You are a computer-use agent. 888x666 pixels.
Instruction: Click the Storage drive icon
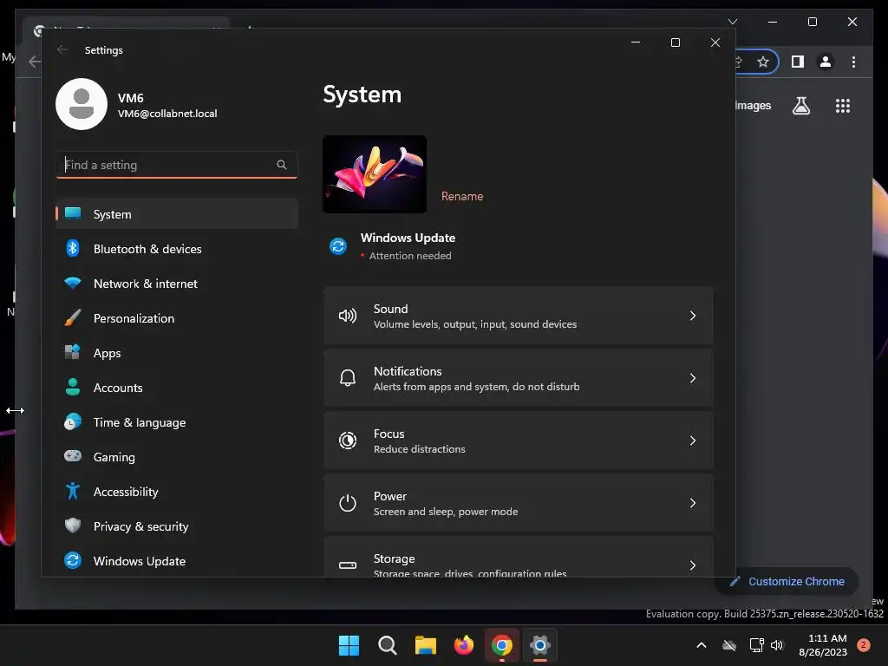[347, 565]
